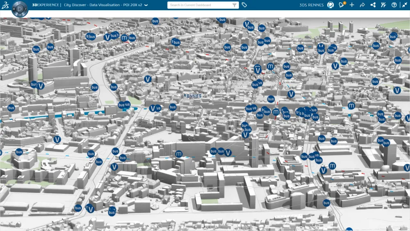This screenshot has height=231, width=410.
Task: Open the tools and apps icon
Action: pos(383,5)
